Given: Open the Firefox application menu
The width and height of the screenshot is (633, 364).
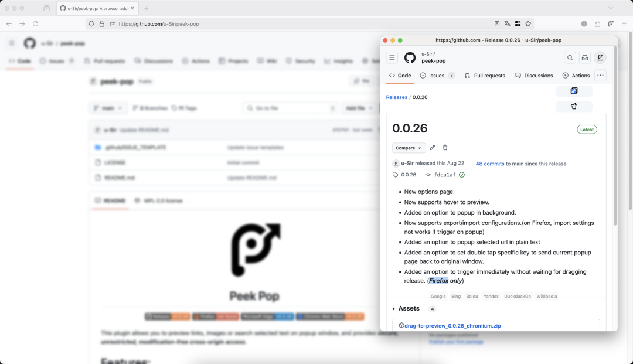Looking at the screenshot, I should coord(624,24).
